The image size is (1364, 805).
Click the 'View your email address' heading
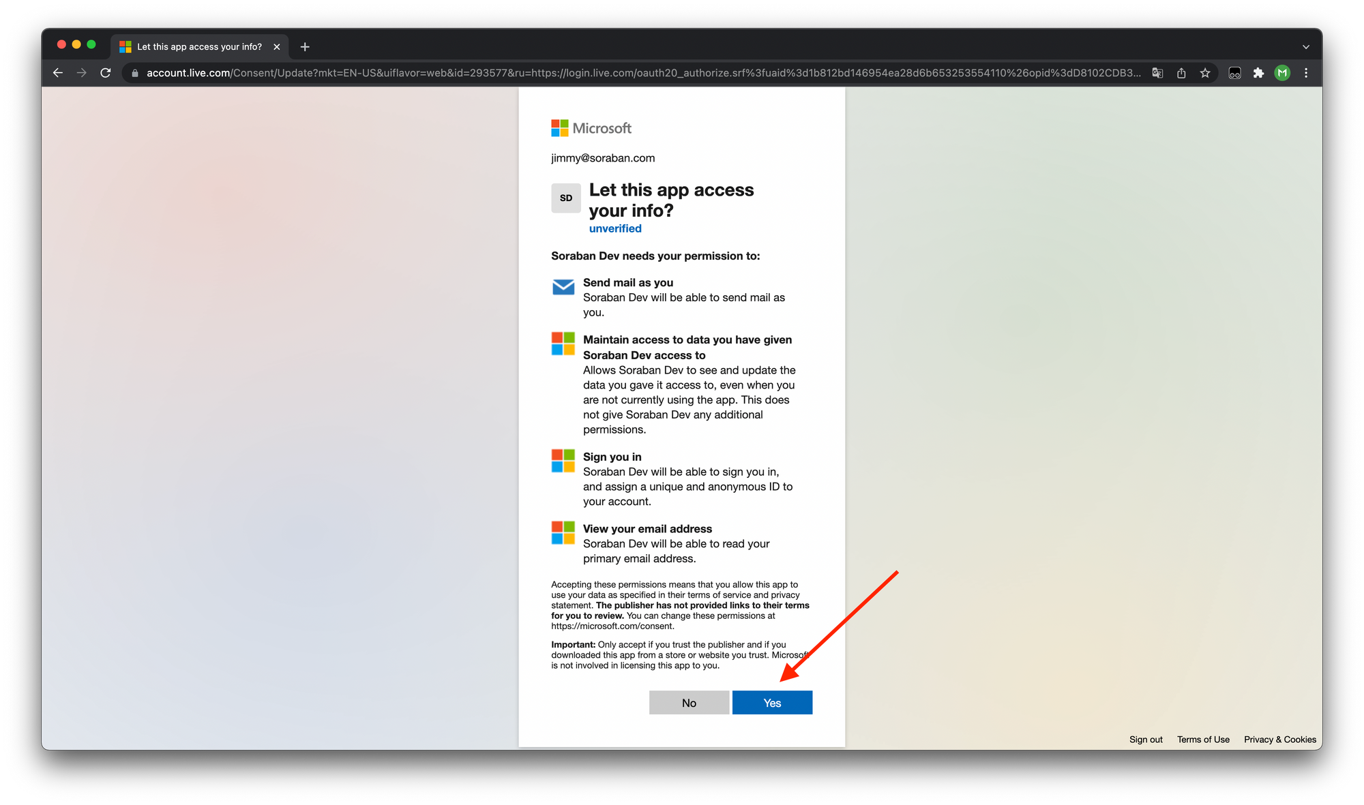coord(647,529)
